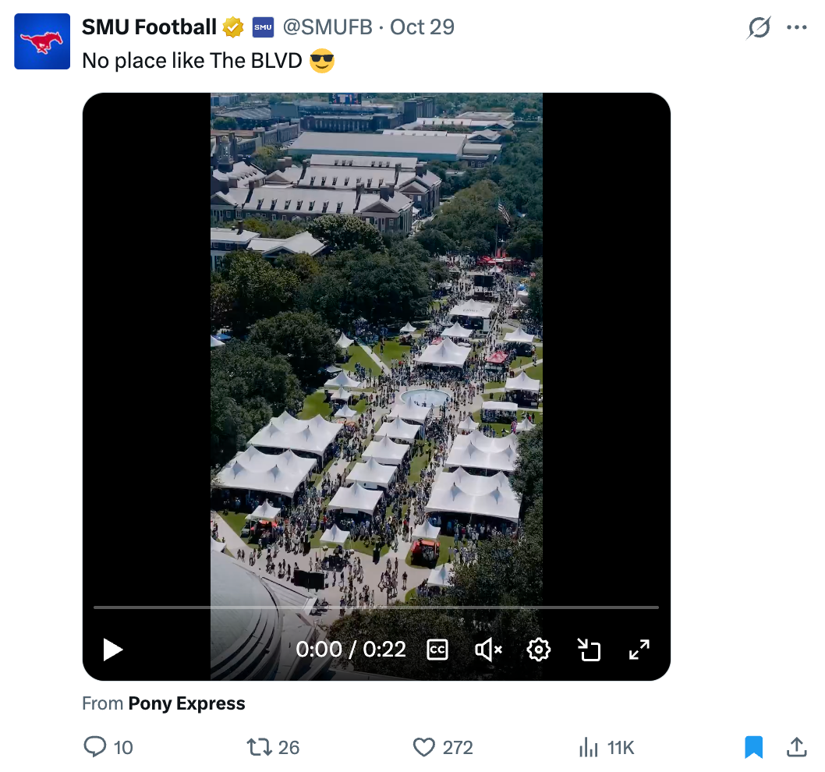
Task: Toggle closed captions on the video
Action: pyautogui.click(x=437, y=650)
